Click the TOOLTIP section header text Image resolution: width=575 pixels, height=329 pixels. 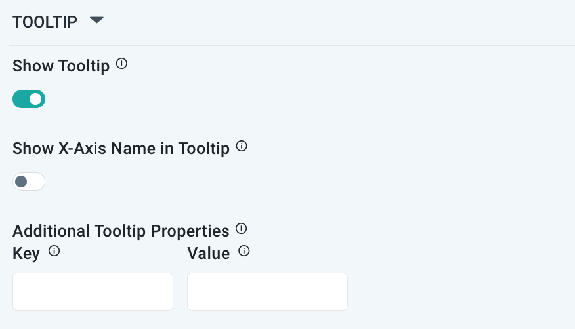(x=45, y=22)
